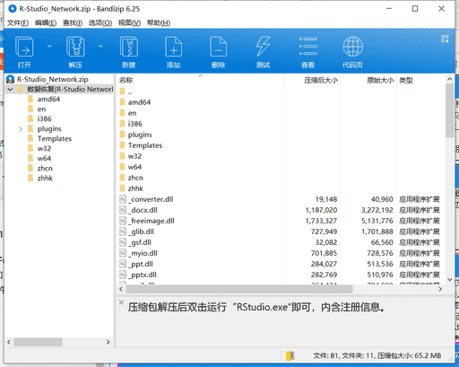459x367 pixels.
Task: Click the Bandizip logo in title bar
Action: point(13,9)
